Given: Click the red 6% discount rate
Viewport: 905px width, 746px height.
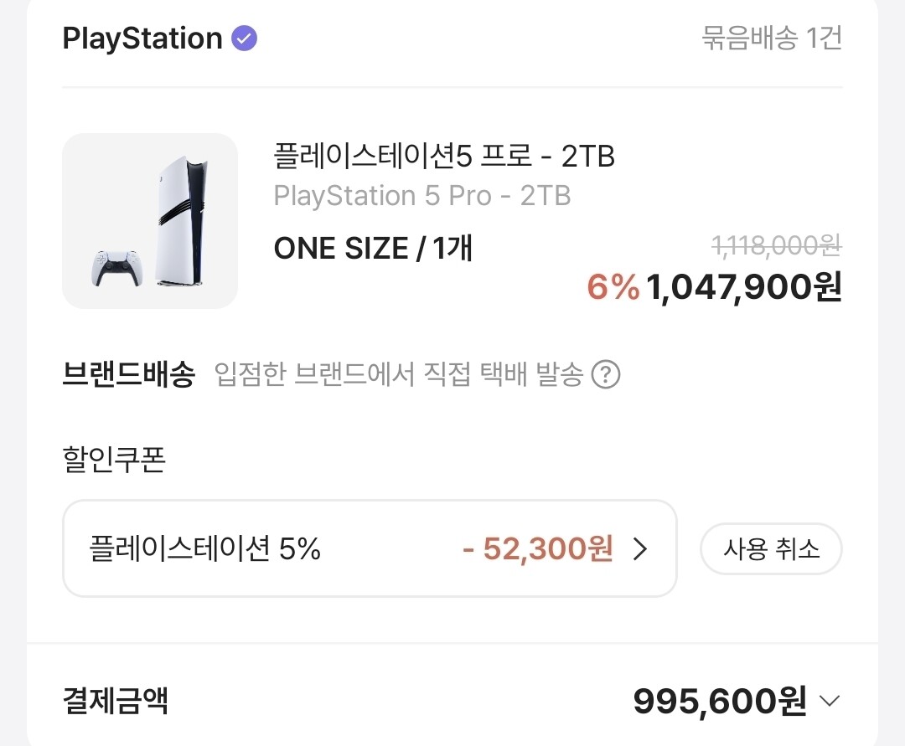Looking at the screenshot, I should point(613,287).
